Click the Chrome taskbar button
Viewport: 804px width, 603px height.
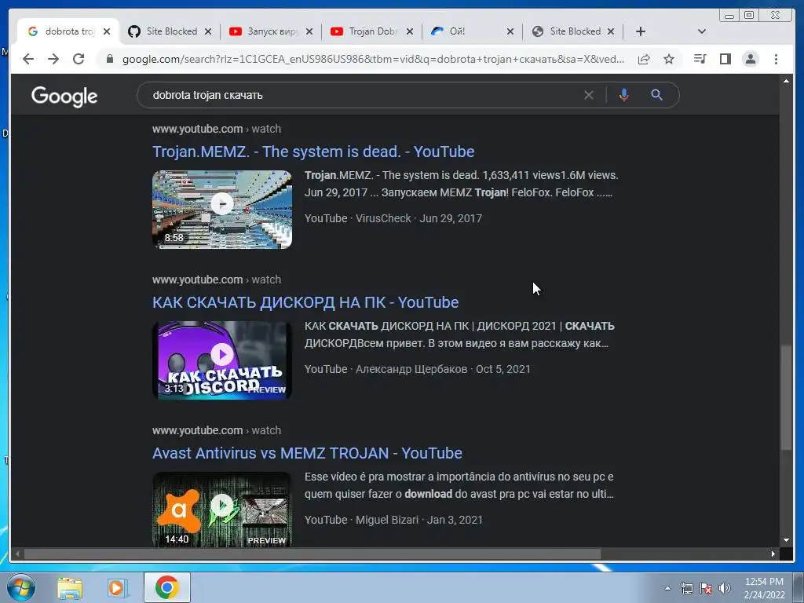pos(166,587)
